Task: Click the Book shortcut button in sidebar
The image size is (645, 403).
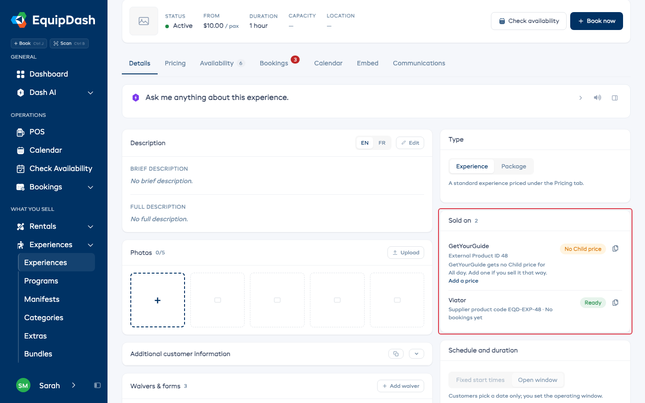Action: (29, 43)
